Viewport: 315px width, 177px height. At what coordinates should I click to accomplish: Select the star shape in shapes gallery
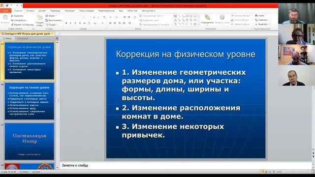coord(195,24)
